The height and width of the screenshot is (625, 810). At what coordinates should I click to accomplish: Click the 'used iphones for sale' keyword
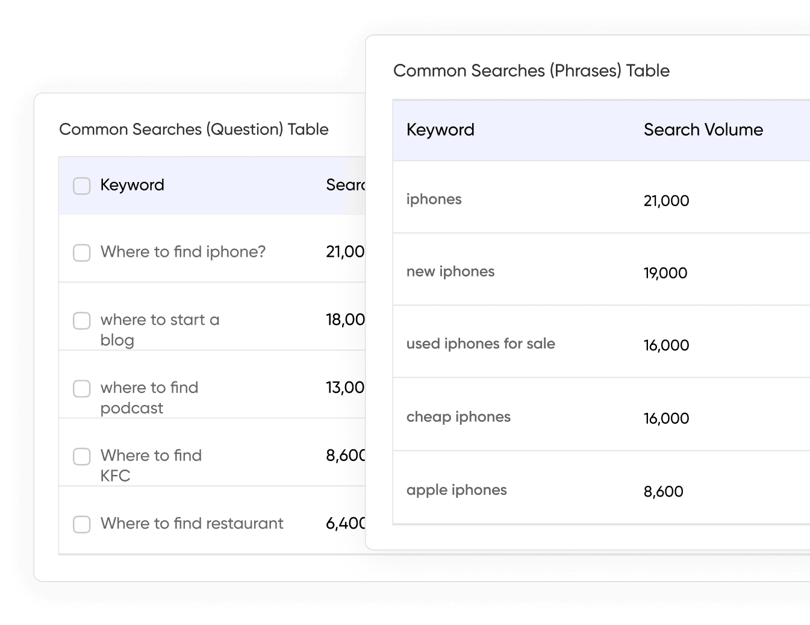[481, 344]
